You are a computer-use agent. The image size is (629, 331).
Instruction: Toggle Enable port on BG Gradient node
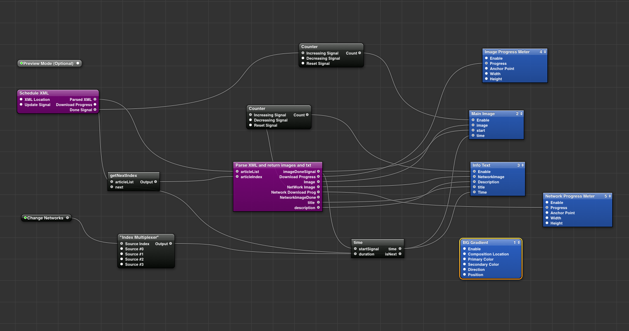tap(464, 249)
